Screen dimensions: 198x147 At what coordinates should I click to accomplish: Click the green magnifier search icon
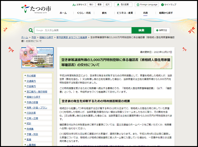pos(31,30)
